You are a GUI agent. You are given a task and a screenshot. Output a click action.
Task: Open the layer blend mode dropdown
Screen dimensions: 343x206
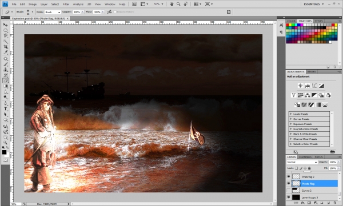302,162
